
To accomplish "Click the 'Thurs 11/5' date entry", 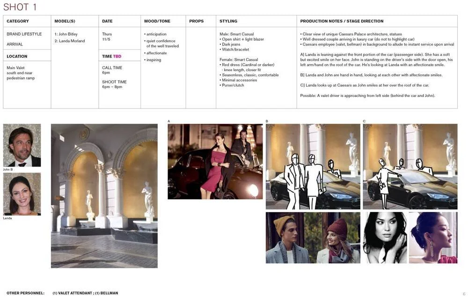I will click(107, 36).
